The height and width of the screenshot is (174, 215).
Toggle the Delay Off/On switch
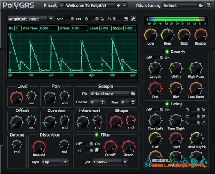[x=158, y=110]
